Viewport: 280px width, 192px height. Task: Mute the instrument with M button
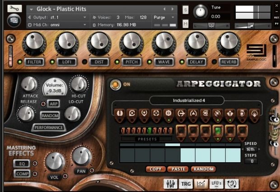click(x=186, y=23)
